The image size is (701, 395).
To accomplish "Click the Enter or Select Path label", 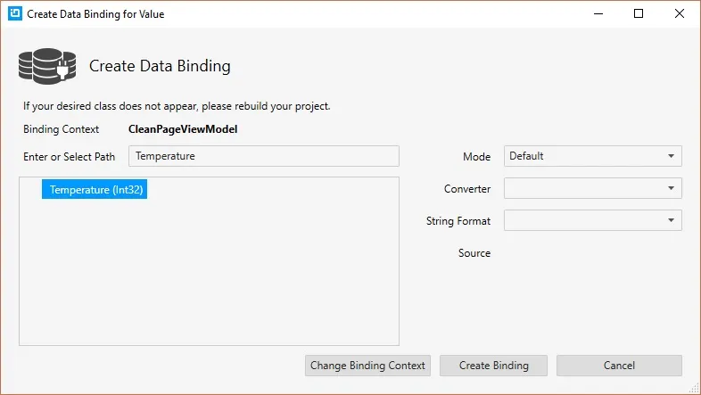I will click(x=70, y=157).
